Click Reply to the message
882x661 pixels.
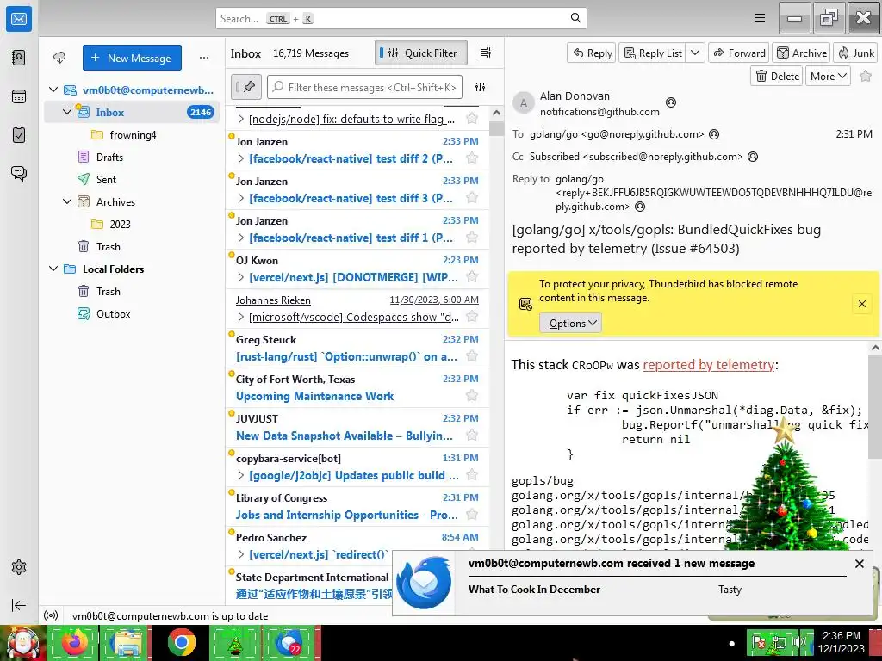pyautogui.click(x=592, y=53)
